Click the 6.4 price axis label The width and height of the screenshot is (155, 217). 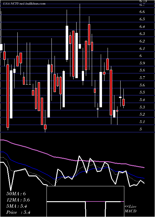(142, 27)
